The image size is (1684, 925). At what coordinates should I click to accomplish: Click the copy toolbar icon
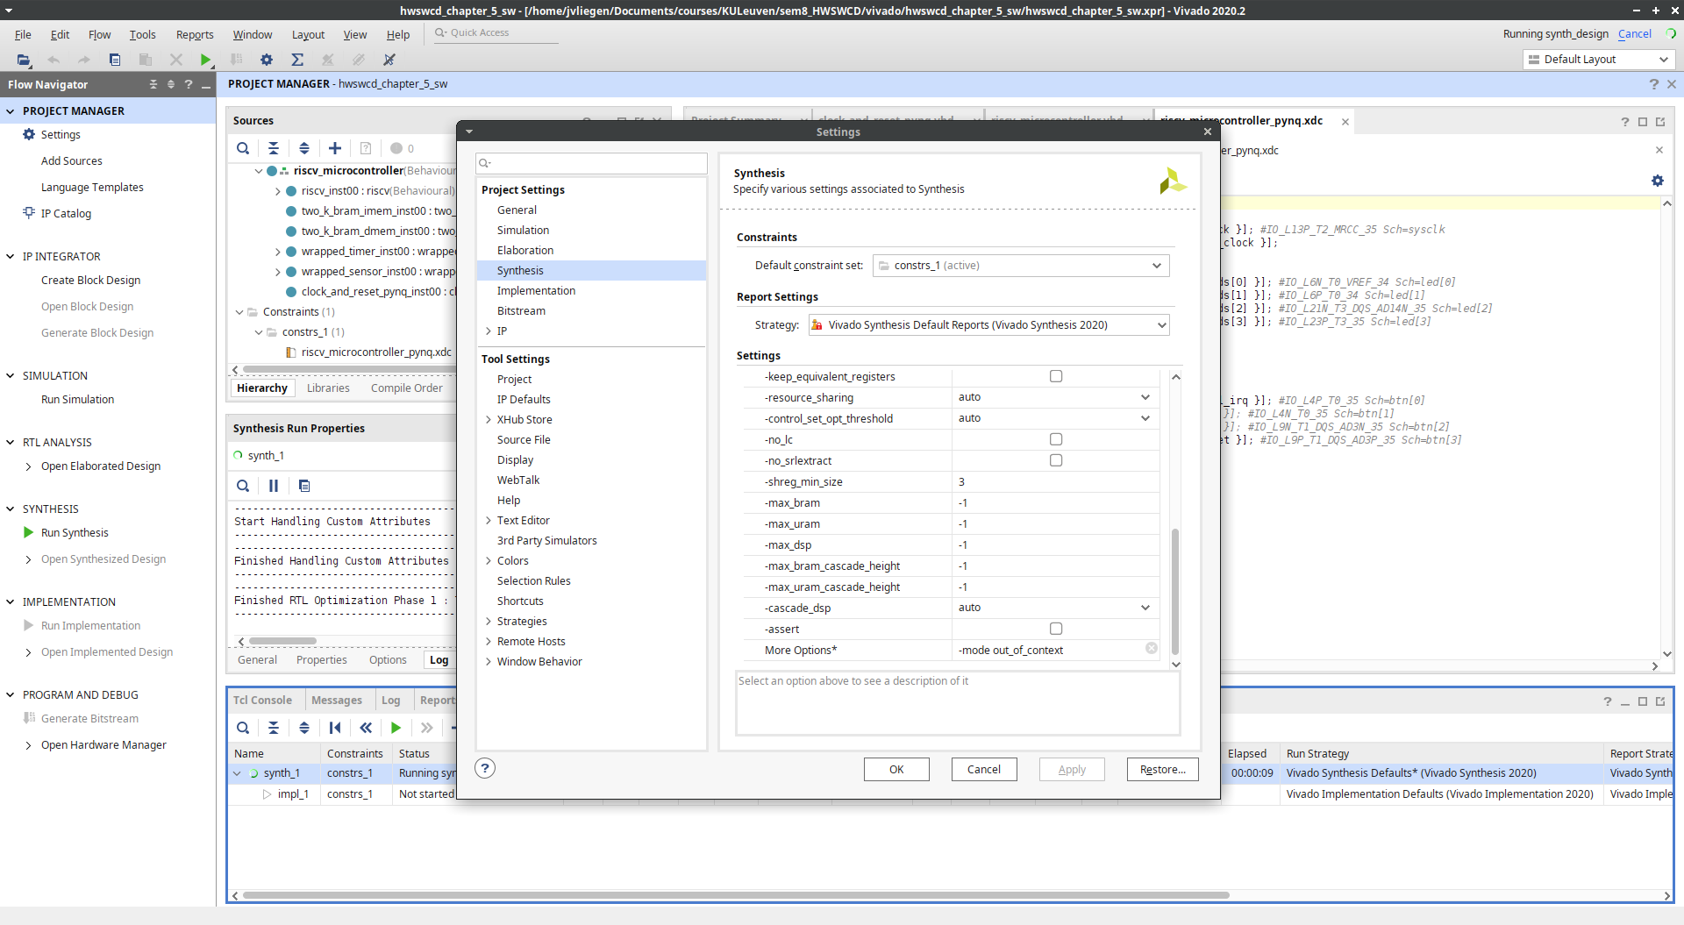pos(115,60)
